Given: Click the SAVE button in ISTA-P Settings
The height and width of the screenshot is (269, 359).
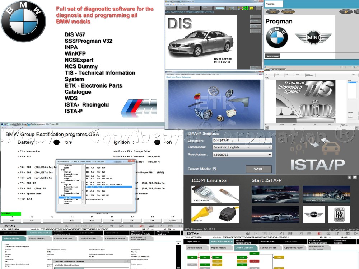Looking at the screenshot, I should click(259, 169).
